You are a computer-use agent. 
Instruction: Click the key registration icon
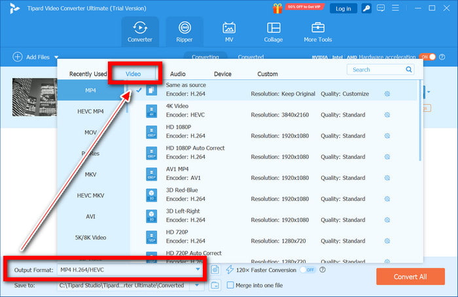click(x=368, y=9)
